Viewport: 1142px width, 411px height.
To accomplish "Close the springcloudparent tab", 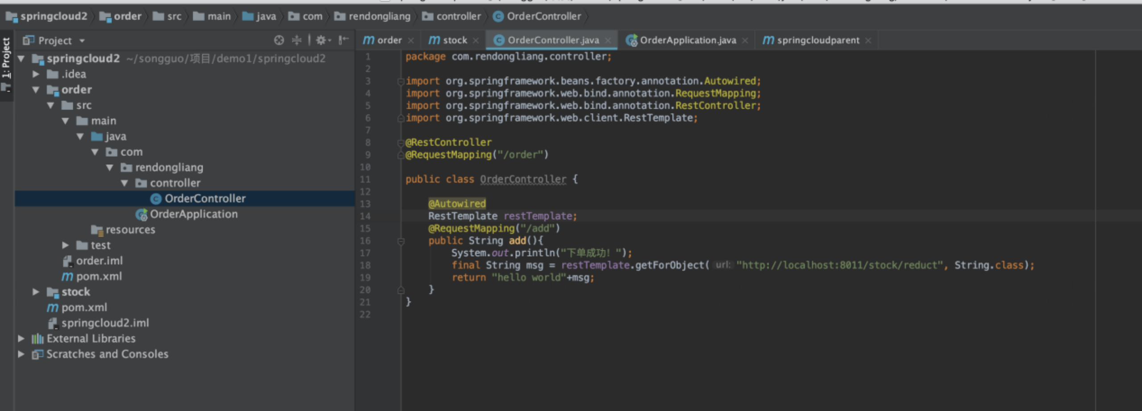I will (868, 41).
